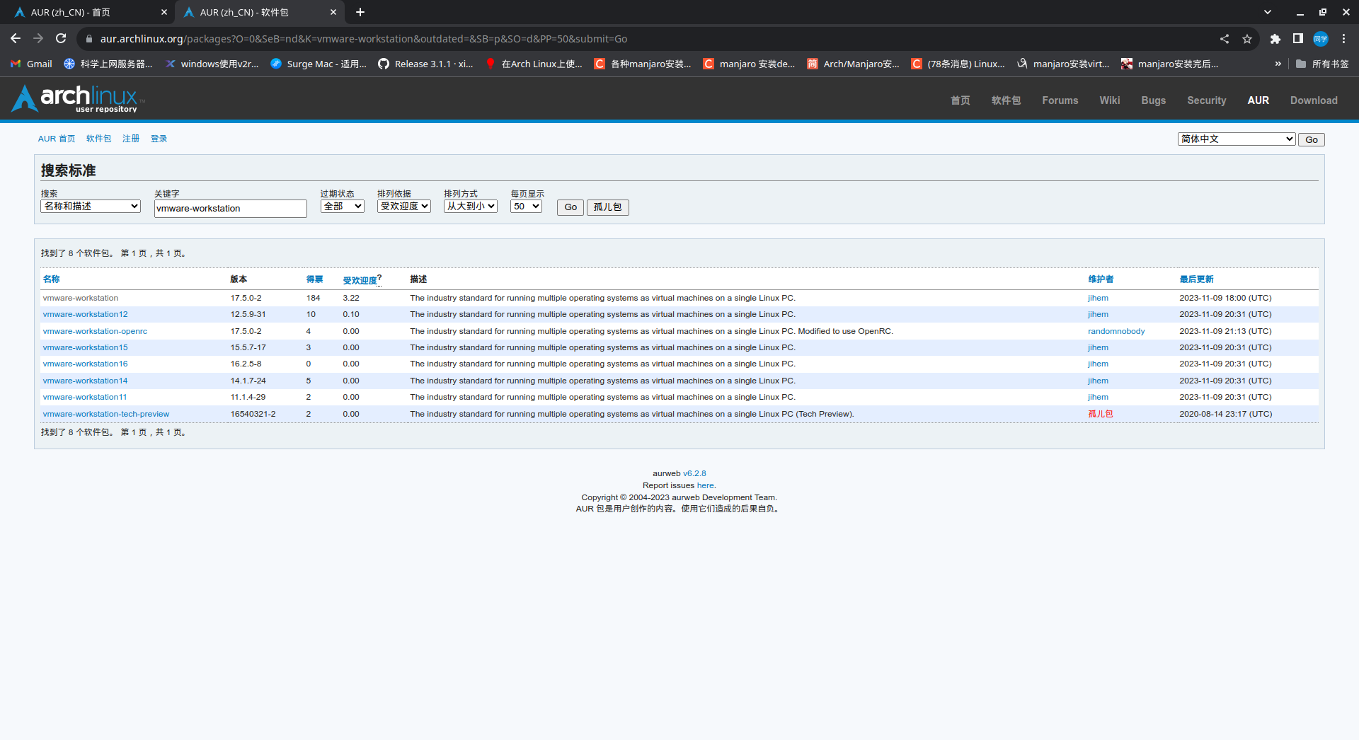Open the 在Arch Linux上使 bookmark
Viewport: 1359px width, 740px height.
534,64
